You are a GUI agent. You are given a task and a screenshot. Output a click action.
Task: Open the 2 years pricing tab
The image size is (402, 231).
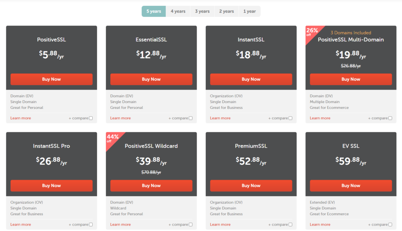click(x=227, y=11)
